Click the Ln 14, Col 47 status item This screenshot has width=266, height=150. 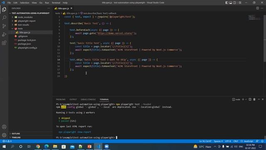point(205,141)
